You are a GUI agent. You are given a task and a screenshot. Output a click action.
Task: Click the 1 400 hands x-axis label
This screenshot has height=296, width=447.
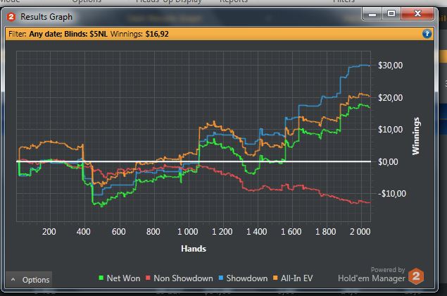[256, 231]
